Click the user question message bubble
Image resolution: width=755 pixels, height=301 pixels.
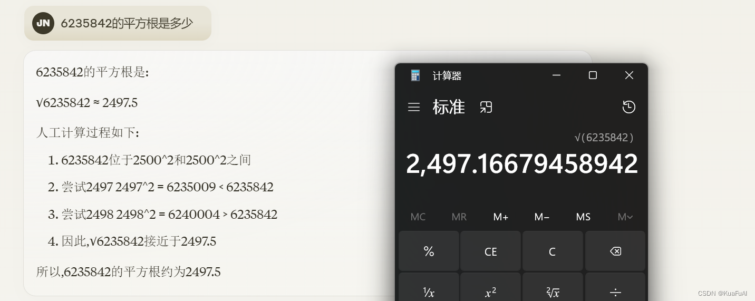tap(118, 23)
